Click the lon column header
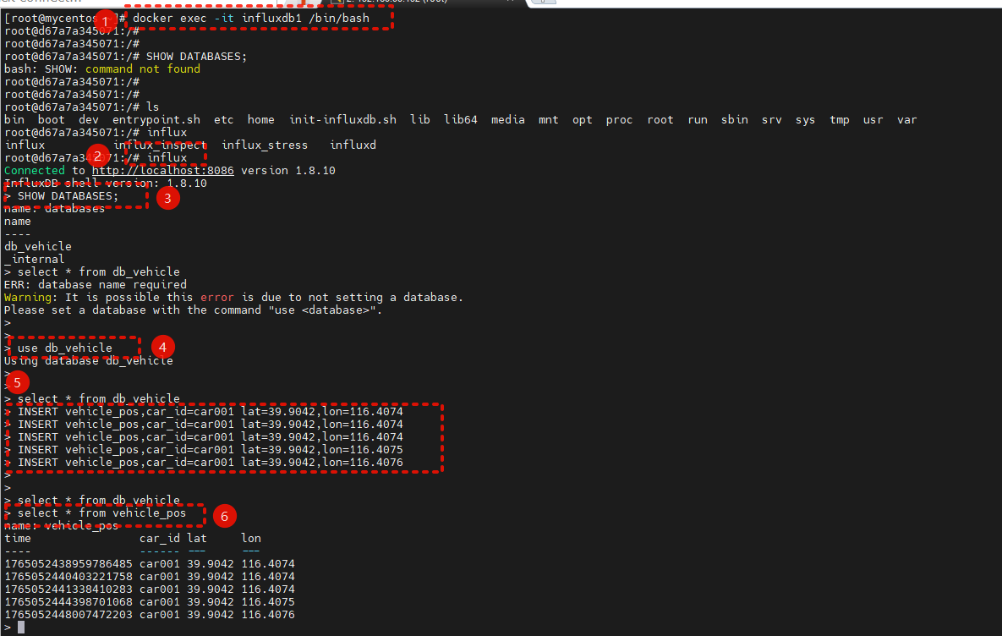 coord(251,538)
